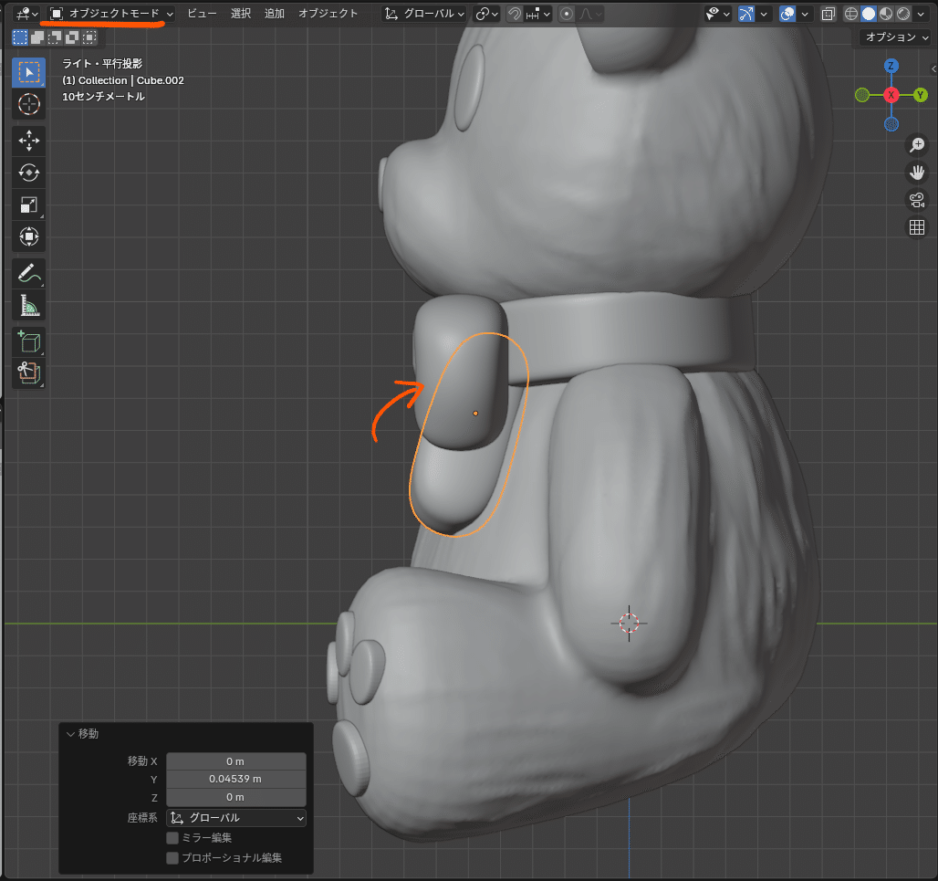Set selection mode to subtract selection
Screen dimensions: 938x881
[x=55, y=37]
